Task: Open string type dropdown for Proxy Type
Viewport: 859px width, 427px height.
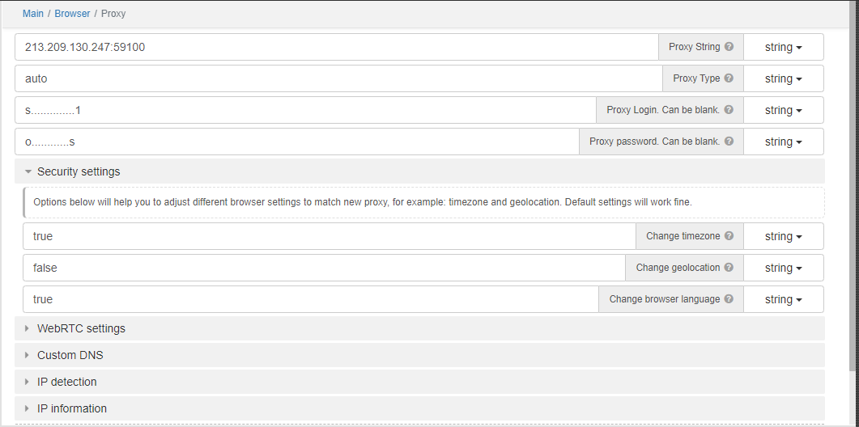Action: [x=783, y=78]
